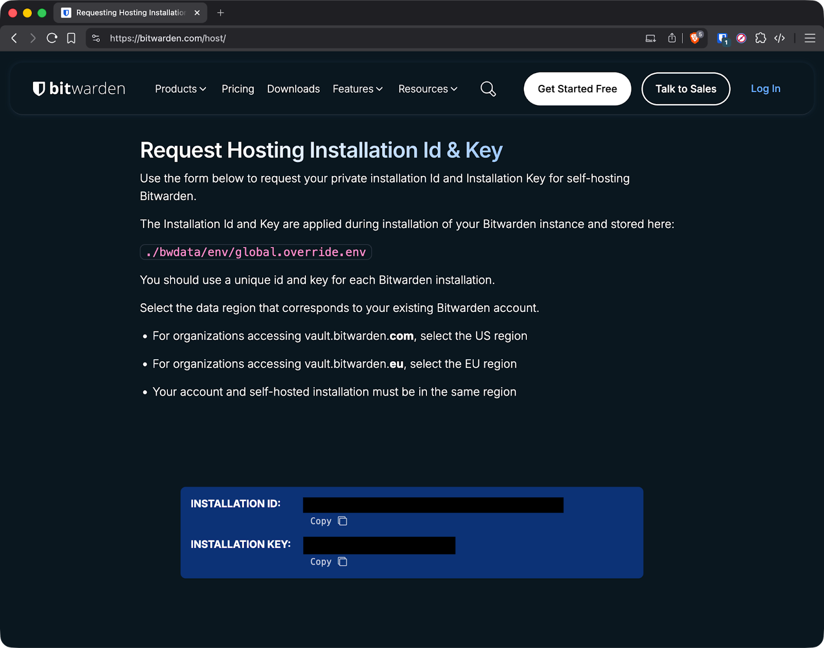Open the sidebar reading list icon

[650, 38]
